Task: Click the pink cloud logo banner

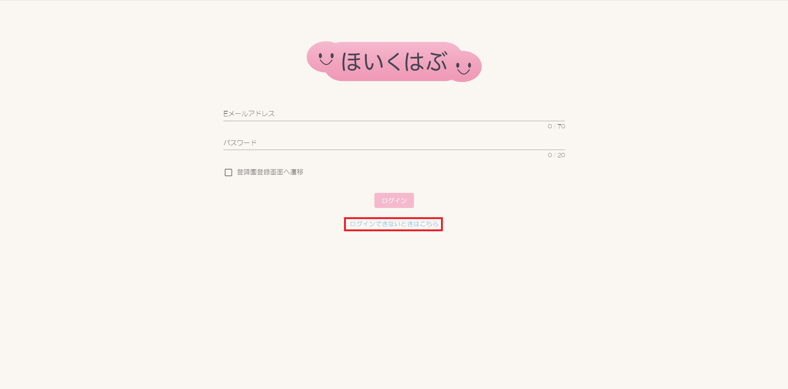Action: [394, 61]
